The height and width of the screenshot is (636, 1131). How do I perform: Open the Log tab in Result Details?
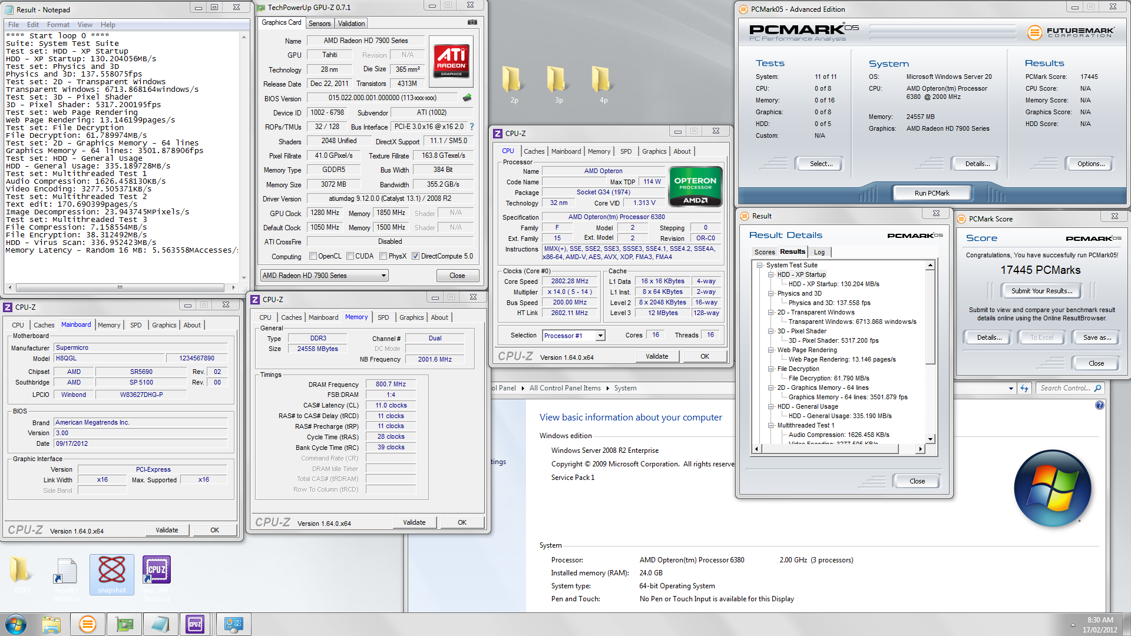[819, 252]
